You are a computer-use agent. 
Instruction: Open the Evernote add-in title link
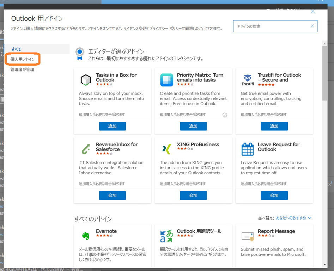click(106, 231)
